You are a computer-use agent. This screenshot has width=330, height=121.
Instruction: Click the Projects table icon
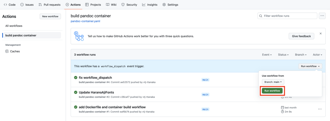click(87, 5)
